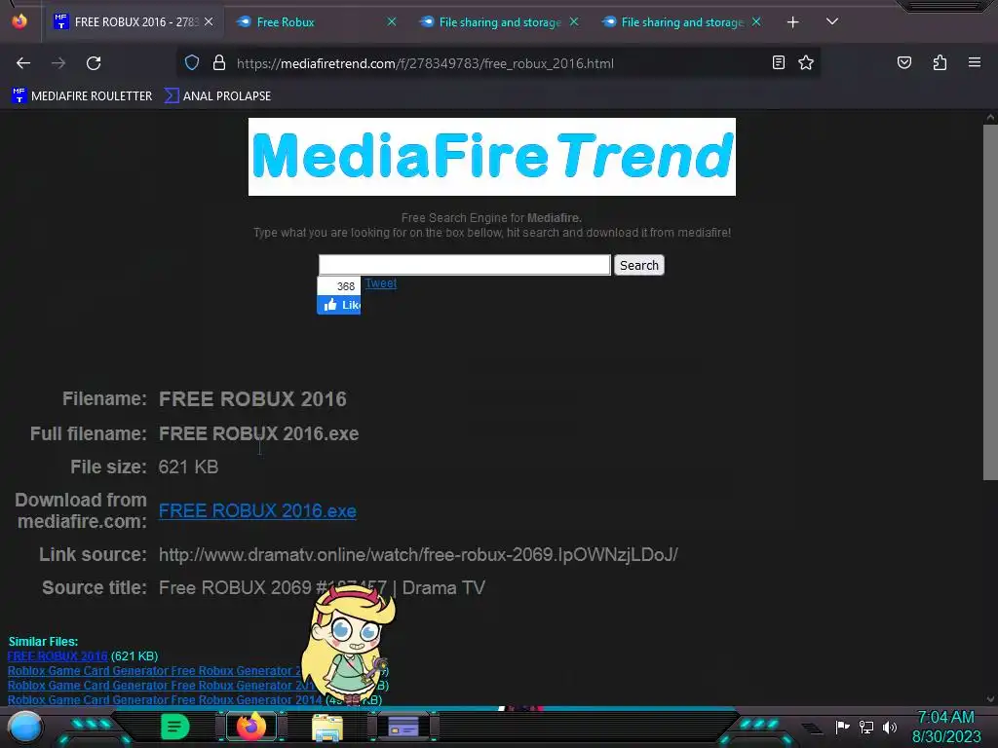The width and height of the screenshot is (998, 748).
Task: Go back to the previous page
Action: pyautogui.click(x=23, y=63)
